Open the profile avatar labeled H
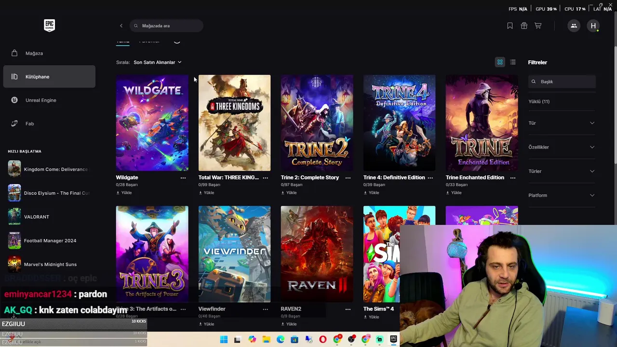 (x=593, y=26)
